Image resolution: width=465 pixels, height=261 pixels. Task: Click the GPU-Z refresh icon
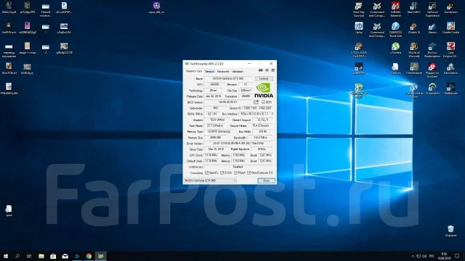267,70
